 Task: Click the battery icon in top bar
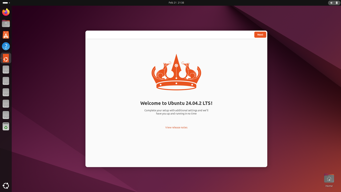pyautogui.click(x=337, y=3)
